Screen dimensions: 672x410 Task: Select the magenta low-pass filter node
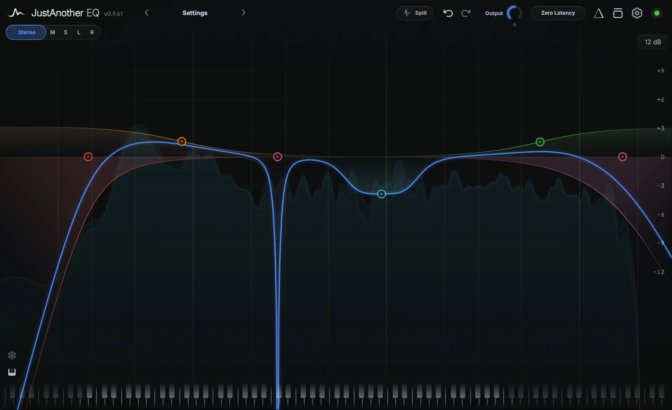coord(623,157)
